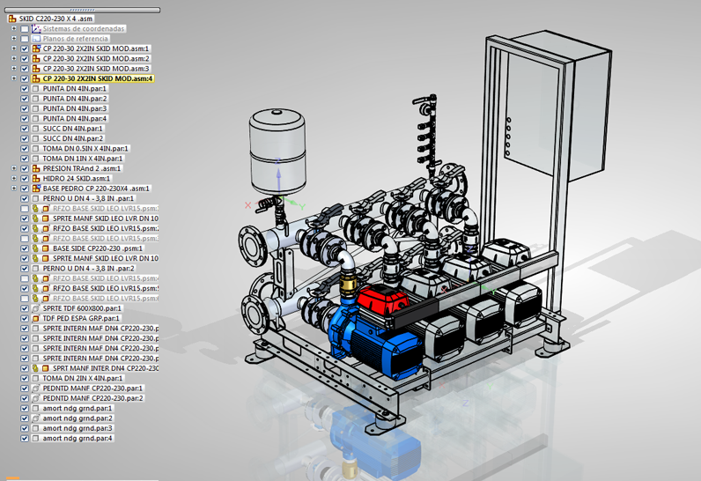This screenshot has height=481, width=701.
Task: Click the assembly icon of CP 220-30 2X2IN SKID MOD.asm:3
Action: click(36, 69)
